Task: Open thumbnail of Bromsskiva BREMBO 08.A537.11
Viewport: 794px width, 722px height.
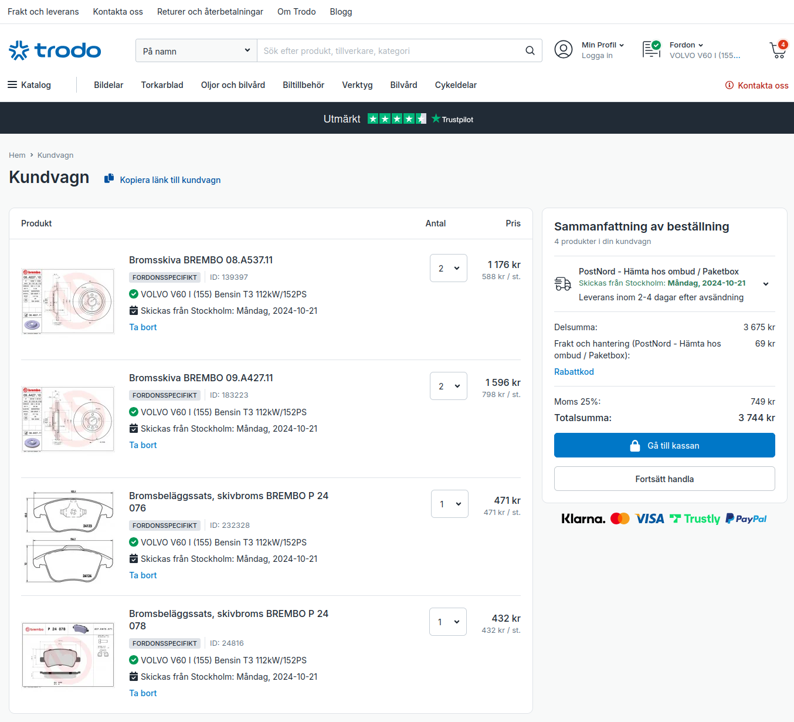Action: (x=68, y=301)
